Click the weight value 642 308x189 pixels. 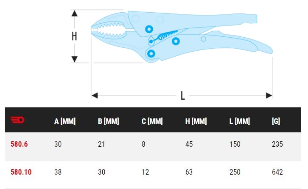(x=277, y=172)
